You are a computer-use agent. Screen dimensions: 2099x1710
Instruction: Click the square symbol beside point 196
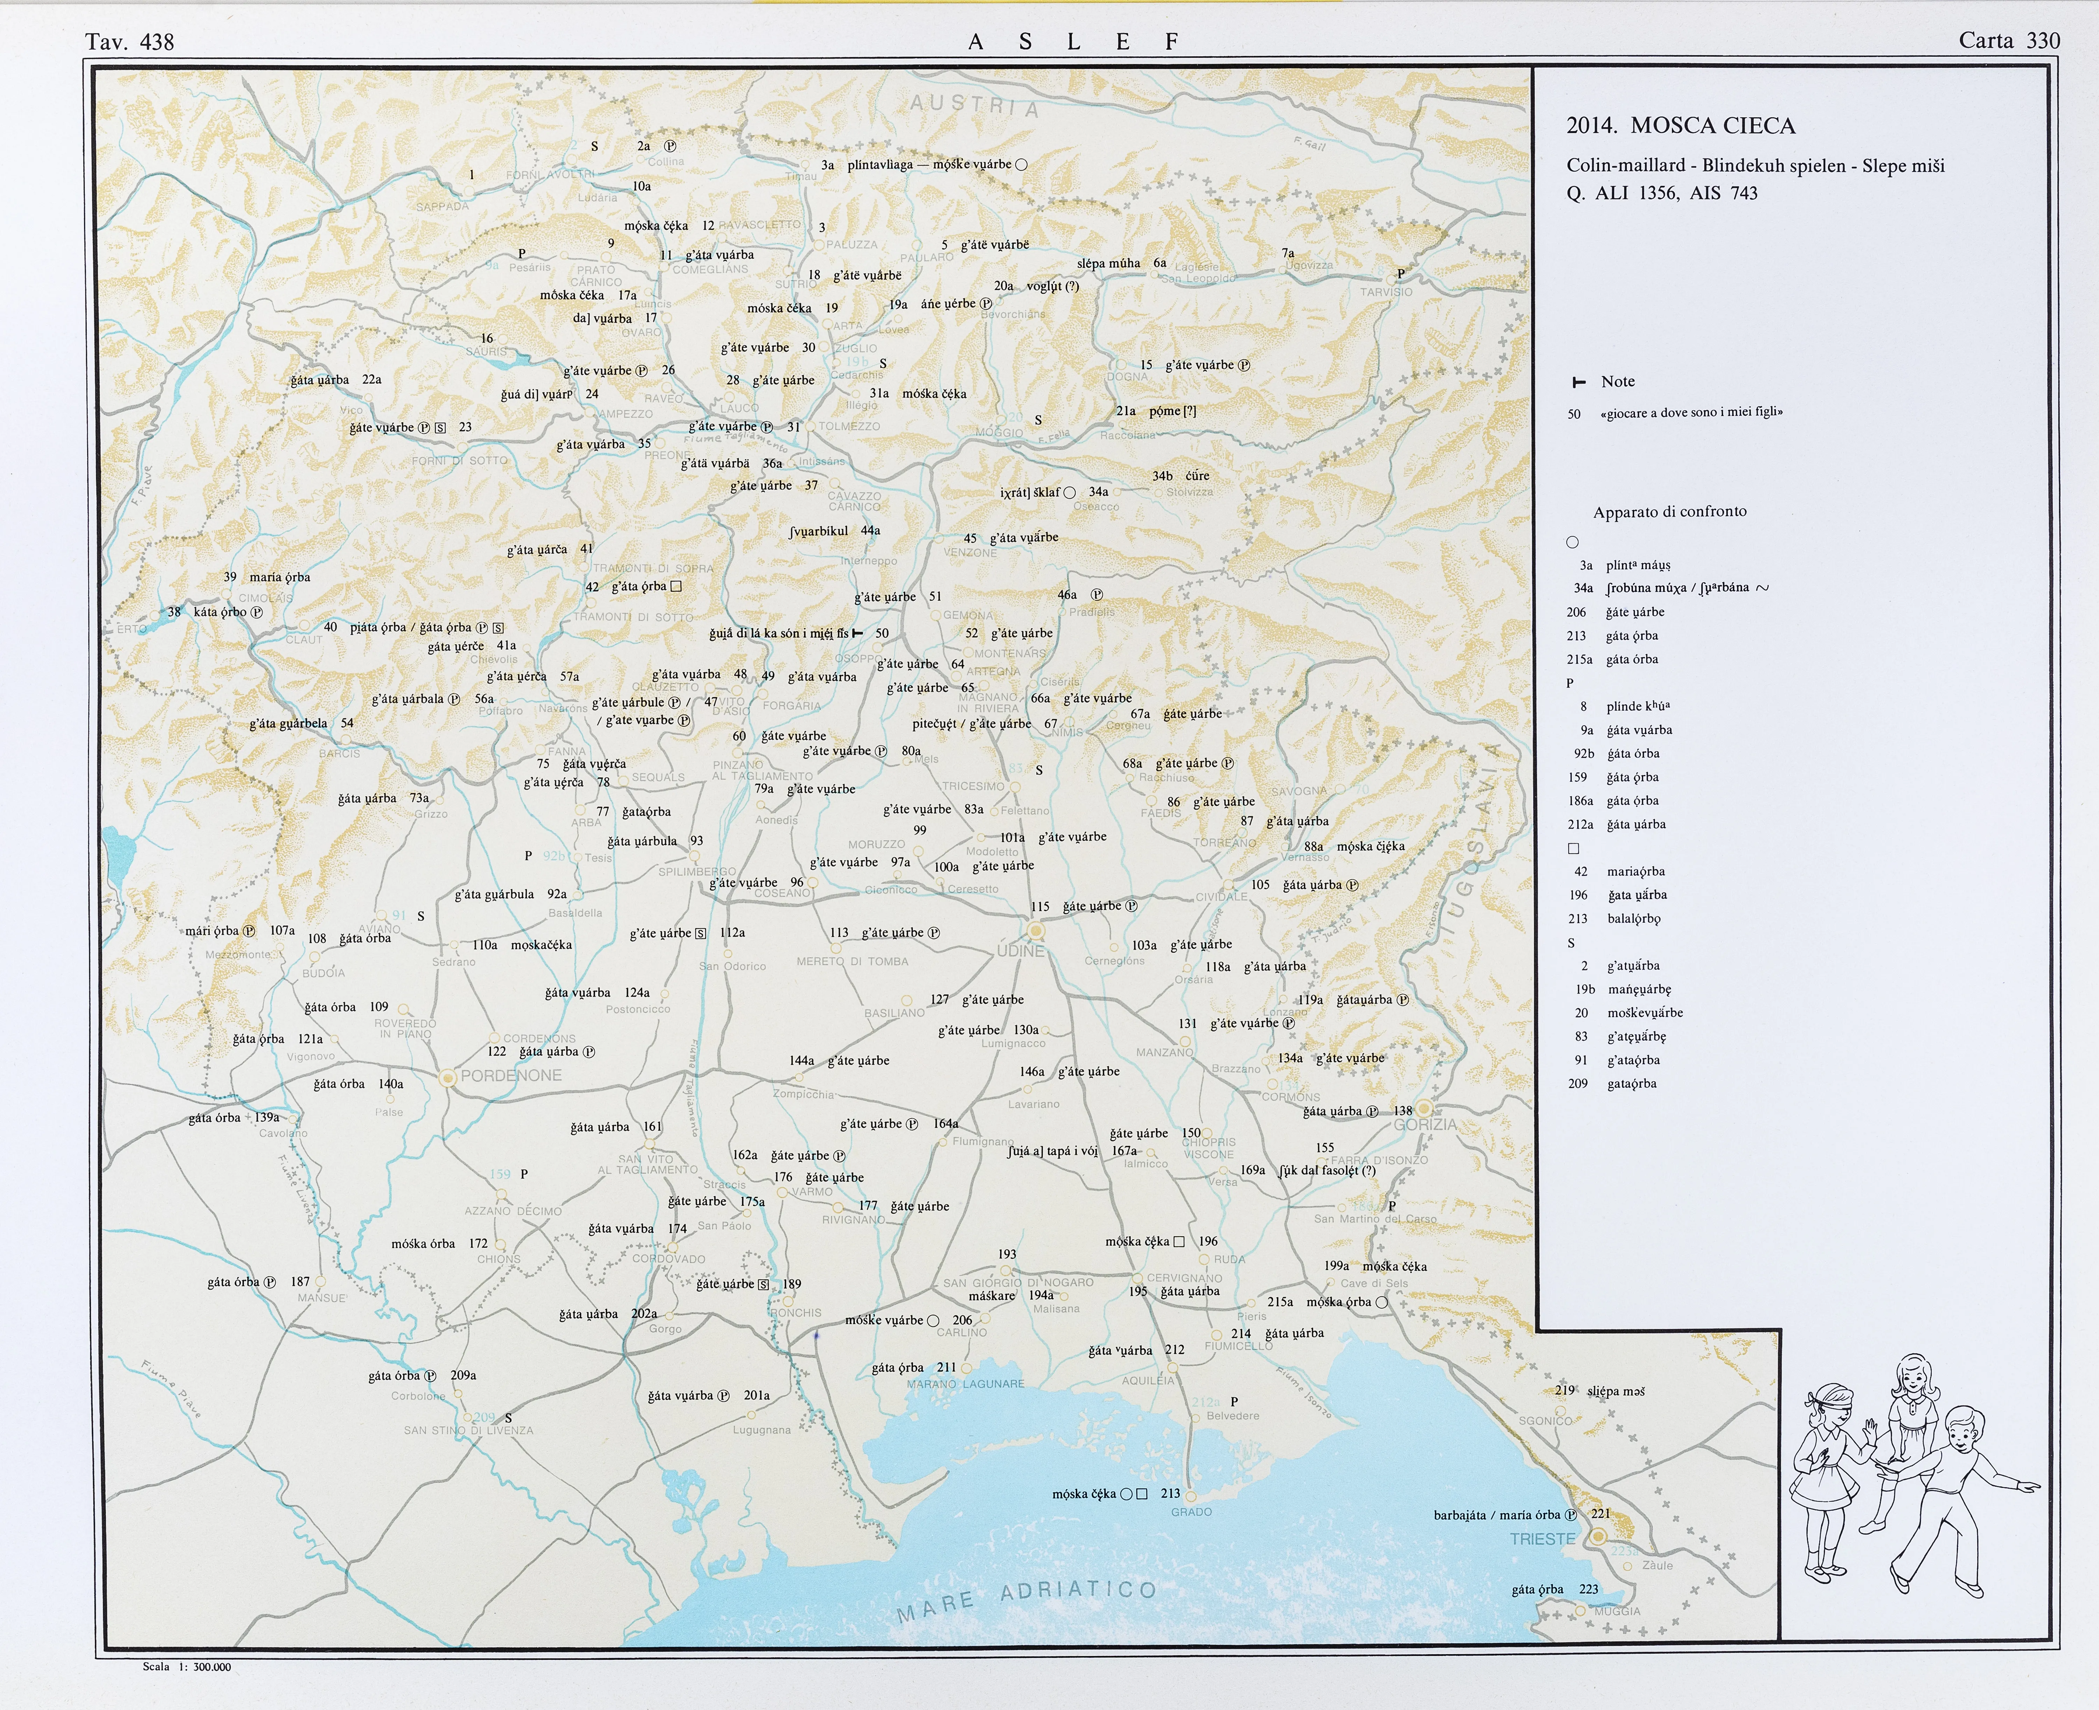[1179, 1241]
